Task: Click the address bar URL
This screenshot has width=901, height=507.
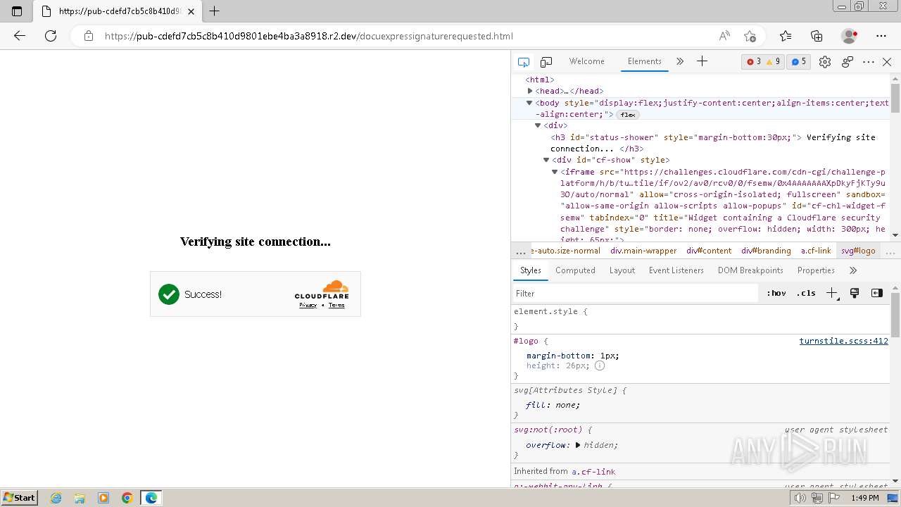Action: pos(308,36)
